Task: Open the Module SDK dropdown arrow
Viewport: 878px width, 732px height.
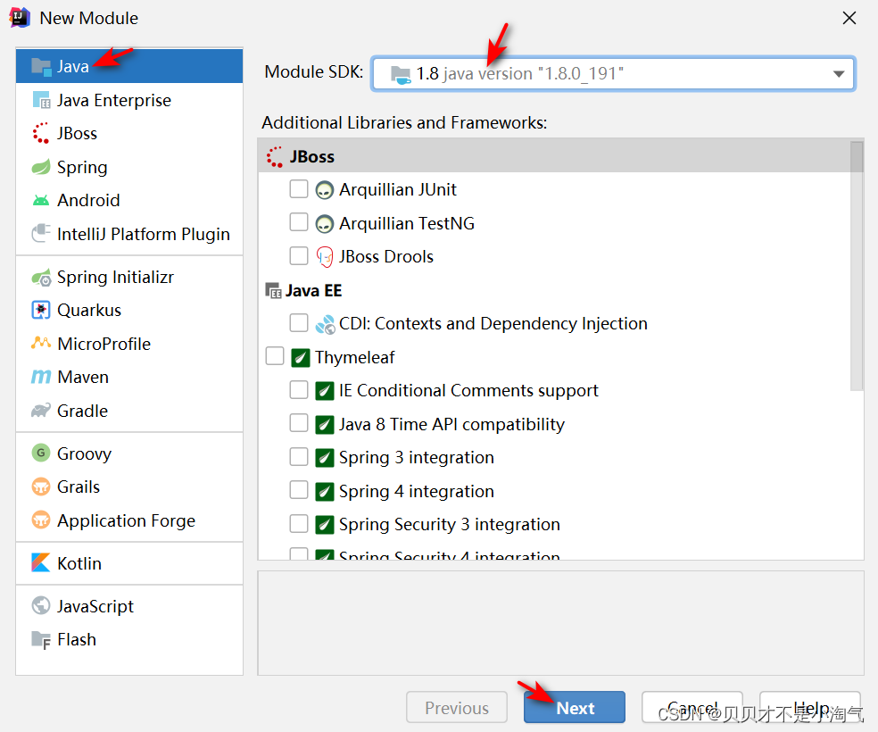Action: 838,74
